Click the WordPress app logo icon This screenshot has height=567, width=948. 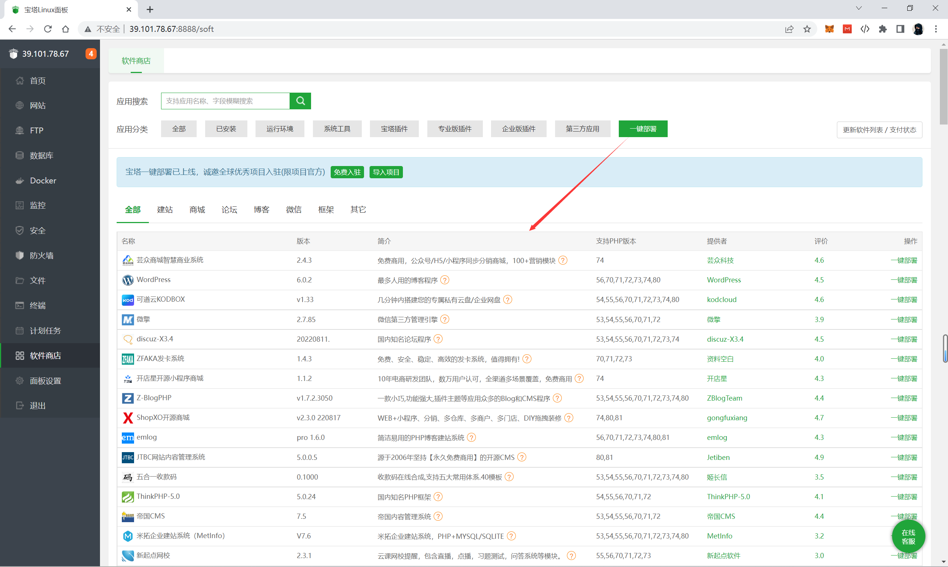click(x=127, y=280)
